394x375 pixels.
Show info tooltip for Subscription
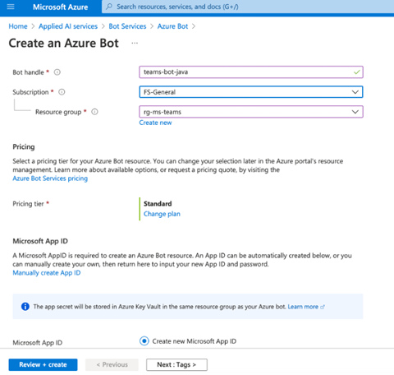pos(62,92)
